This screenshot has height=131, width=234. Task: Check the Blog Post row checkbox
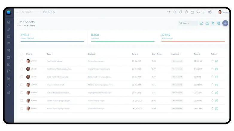pyautogui.click(x=22, y=77)
